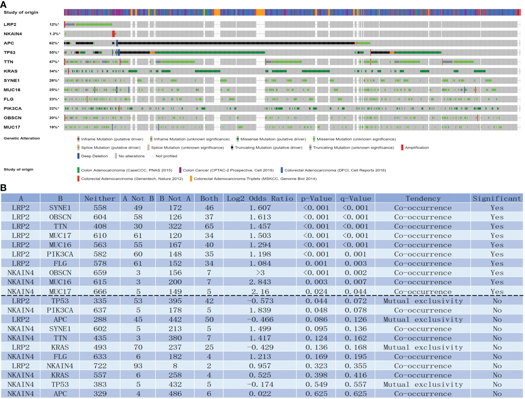525x399 pixels.
Task: Click B Not A value 486
Action: point(175,394)
